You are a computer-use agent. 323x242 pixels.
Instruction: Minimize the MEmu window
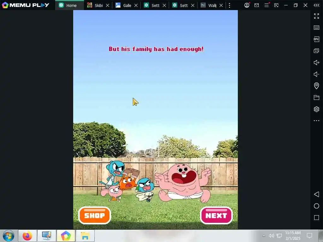(x=286, y=5)
